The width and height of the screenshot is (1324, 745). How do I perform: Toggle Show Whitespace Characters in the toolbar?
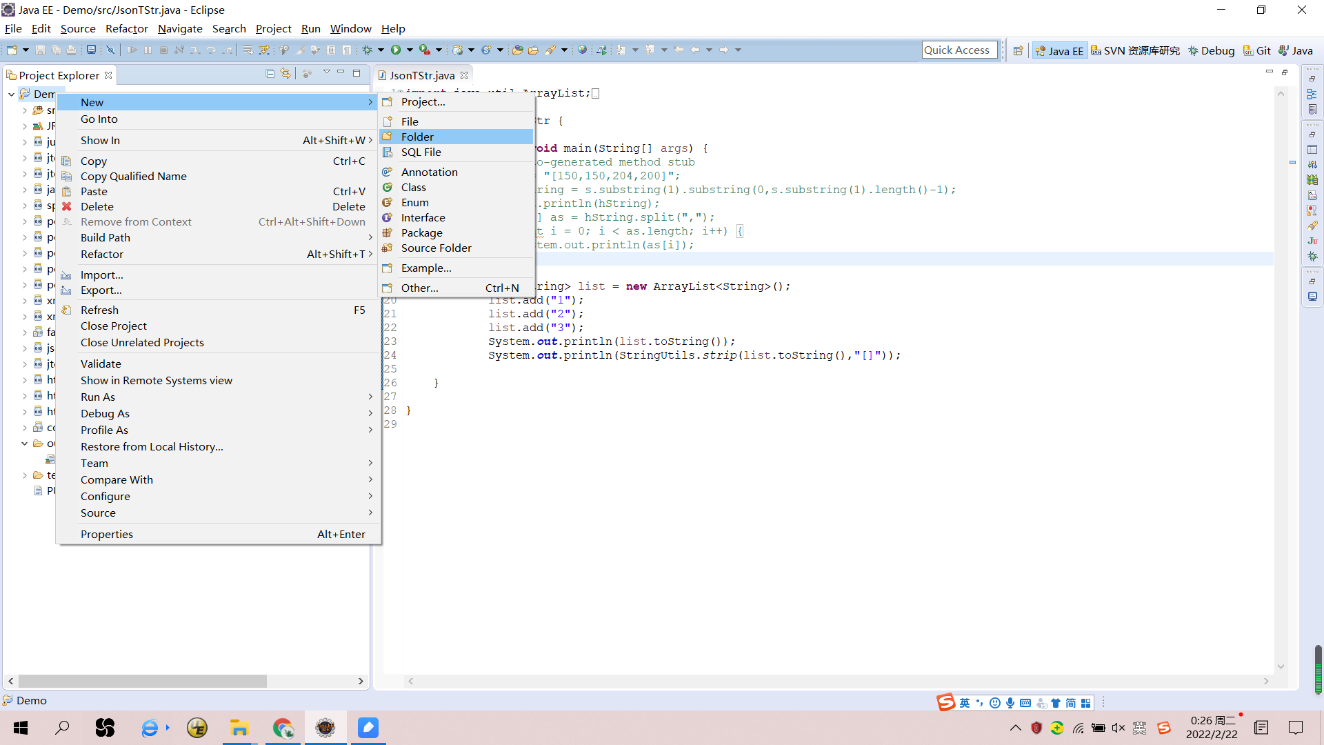[x=346, y=50]
